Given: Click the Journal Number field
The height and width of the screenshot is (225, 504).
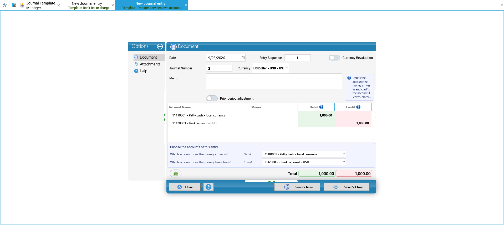Looking at the screenshot, I should (219, 68).
